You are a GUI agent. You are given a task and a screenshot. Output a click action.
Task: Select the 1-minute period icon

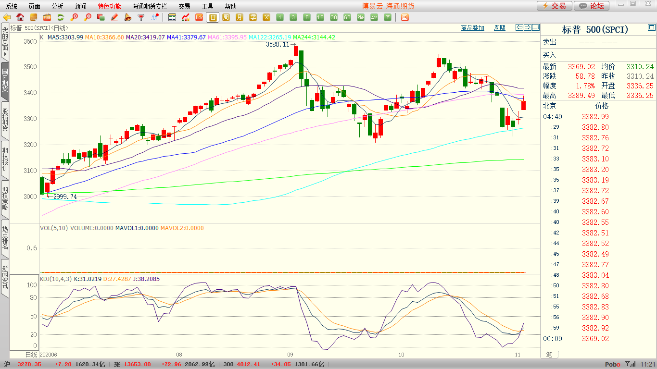280,17
